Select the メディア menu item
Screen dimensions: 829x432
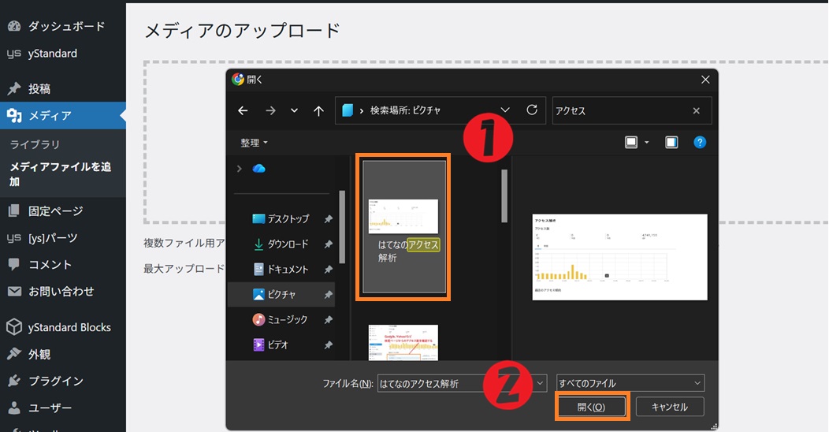coord(63,115)
